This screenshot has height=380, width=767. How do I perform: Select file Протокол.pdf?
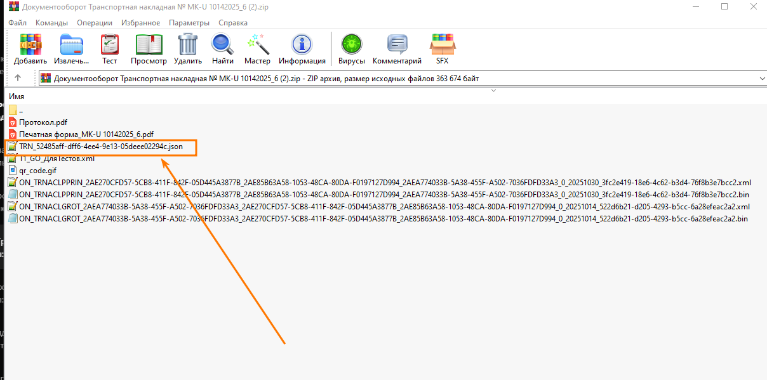pyautogui.click(x=43, y=122)
